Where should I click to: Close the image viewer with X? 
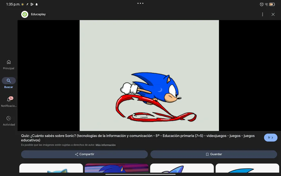click(x=273, y=14)
